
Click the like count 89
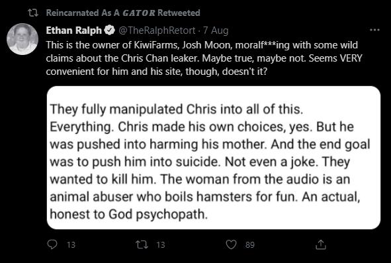tap(250, 244)
